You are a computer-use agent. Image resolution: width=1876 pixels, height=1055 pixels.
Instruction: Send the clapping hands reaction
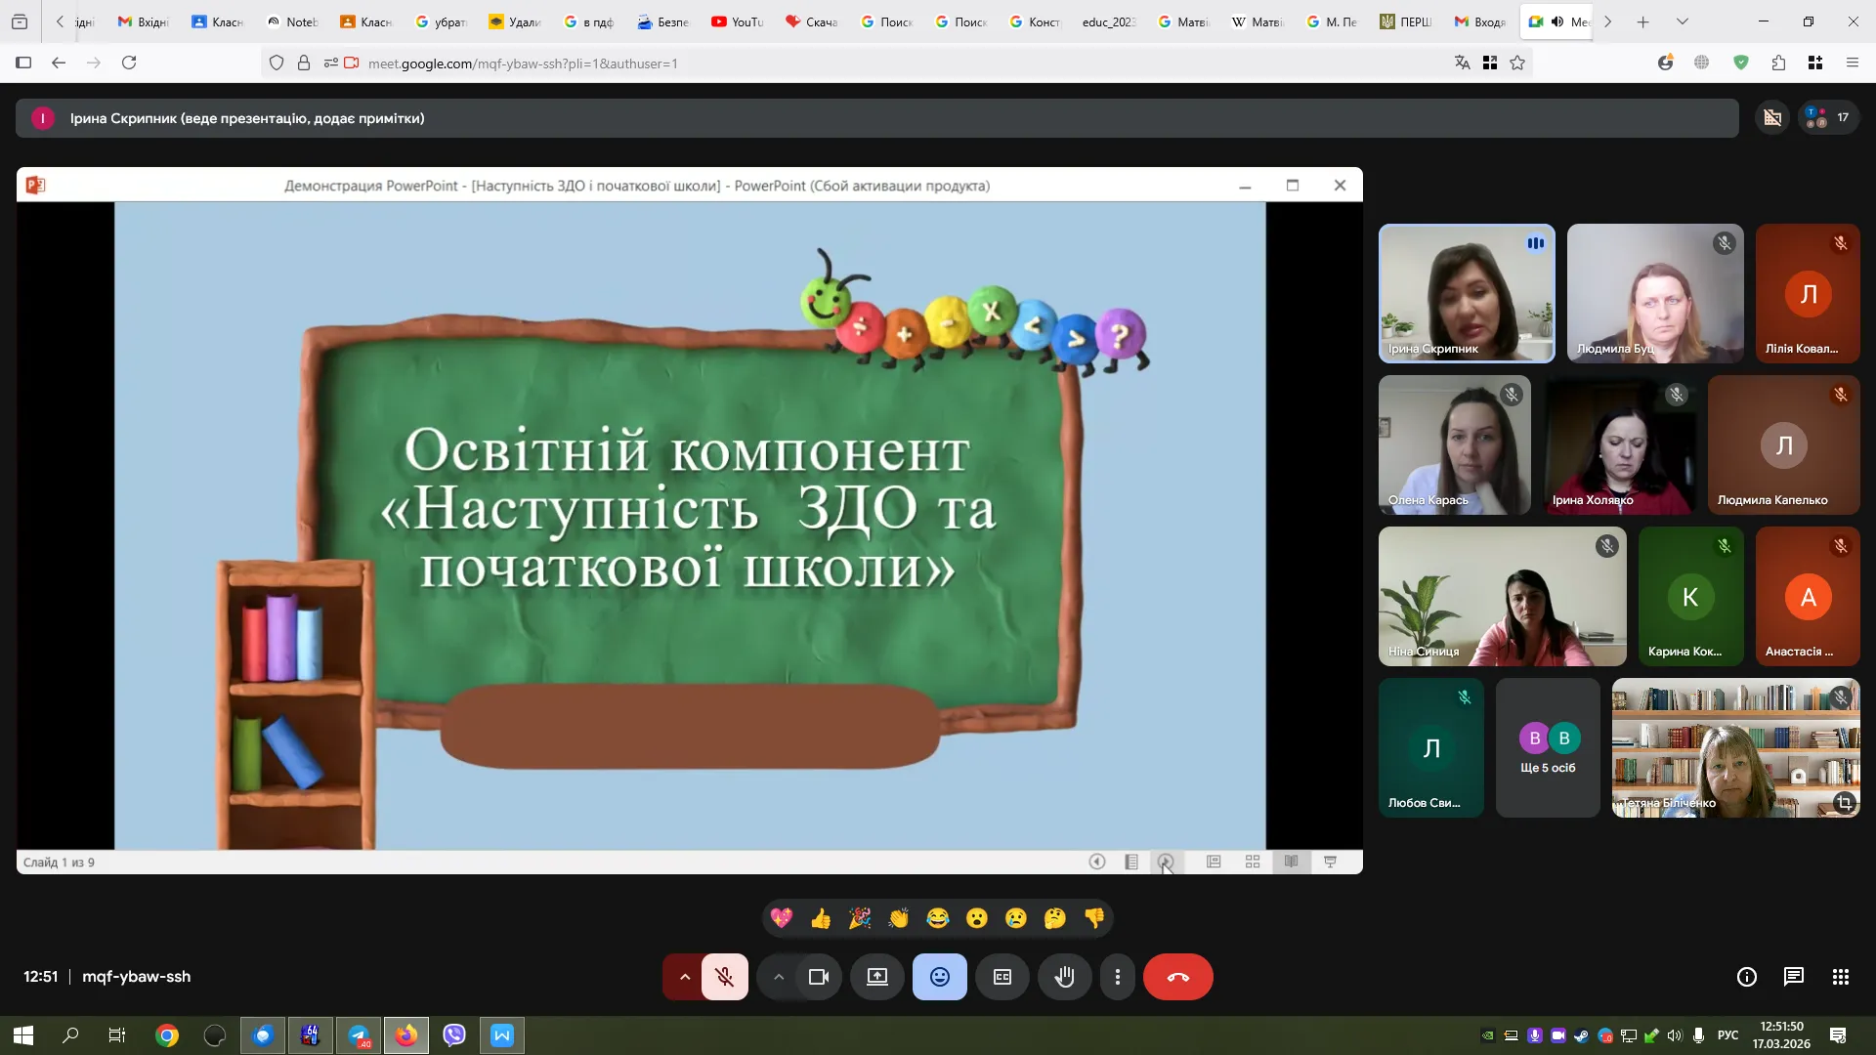click(898, 918)
